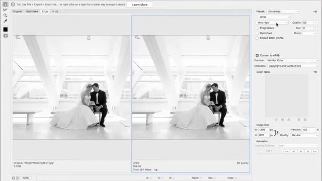Screen dimensions: 322x181
Task: Open the Very High compression quality dropdown
Action: pos(272,23)
